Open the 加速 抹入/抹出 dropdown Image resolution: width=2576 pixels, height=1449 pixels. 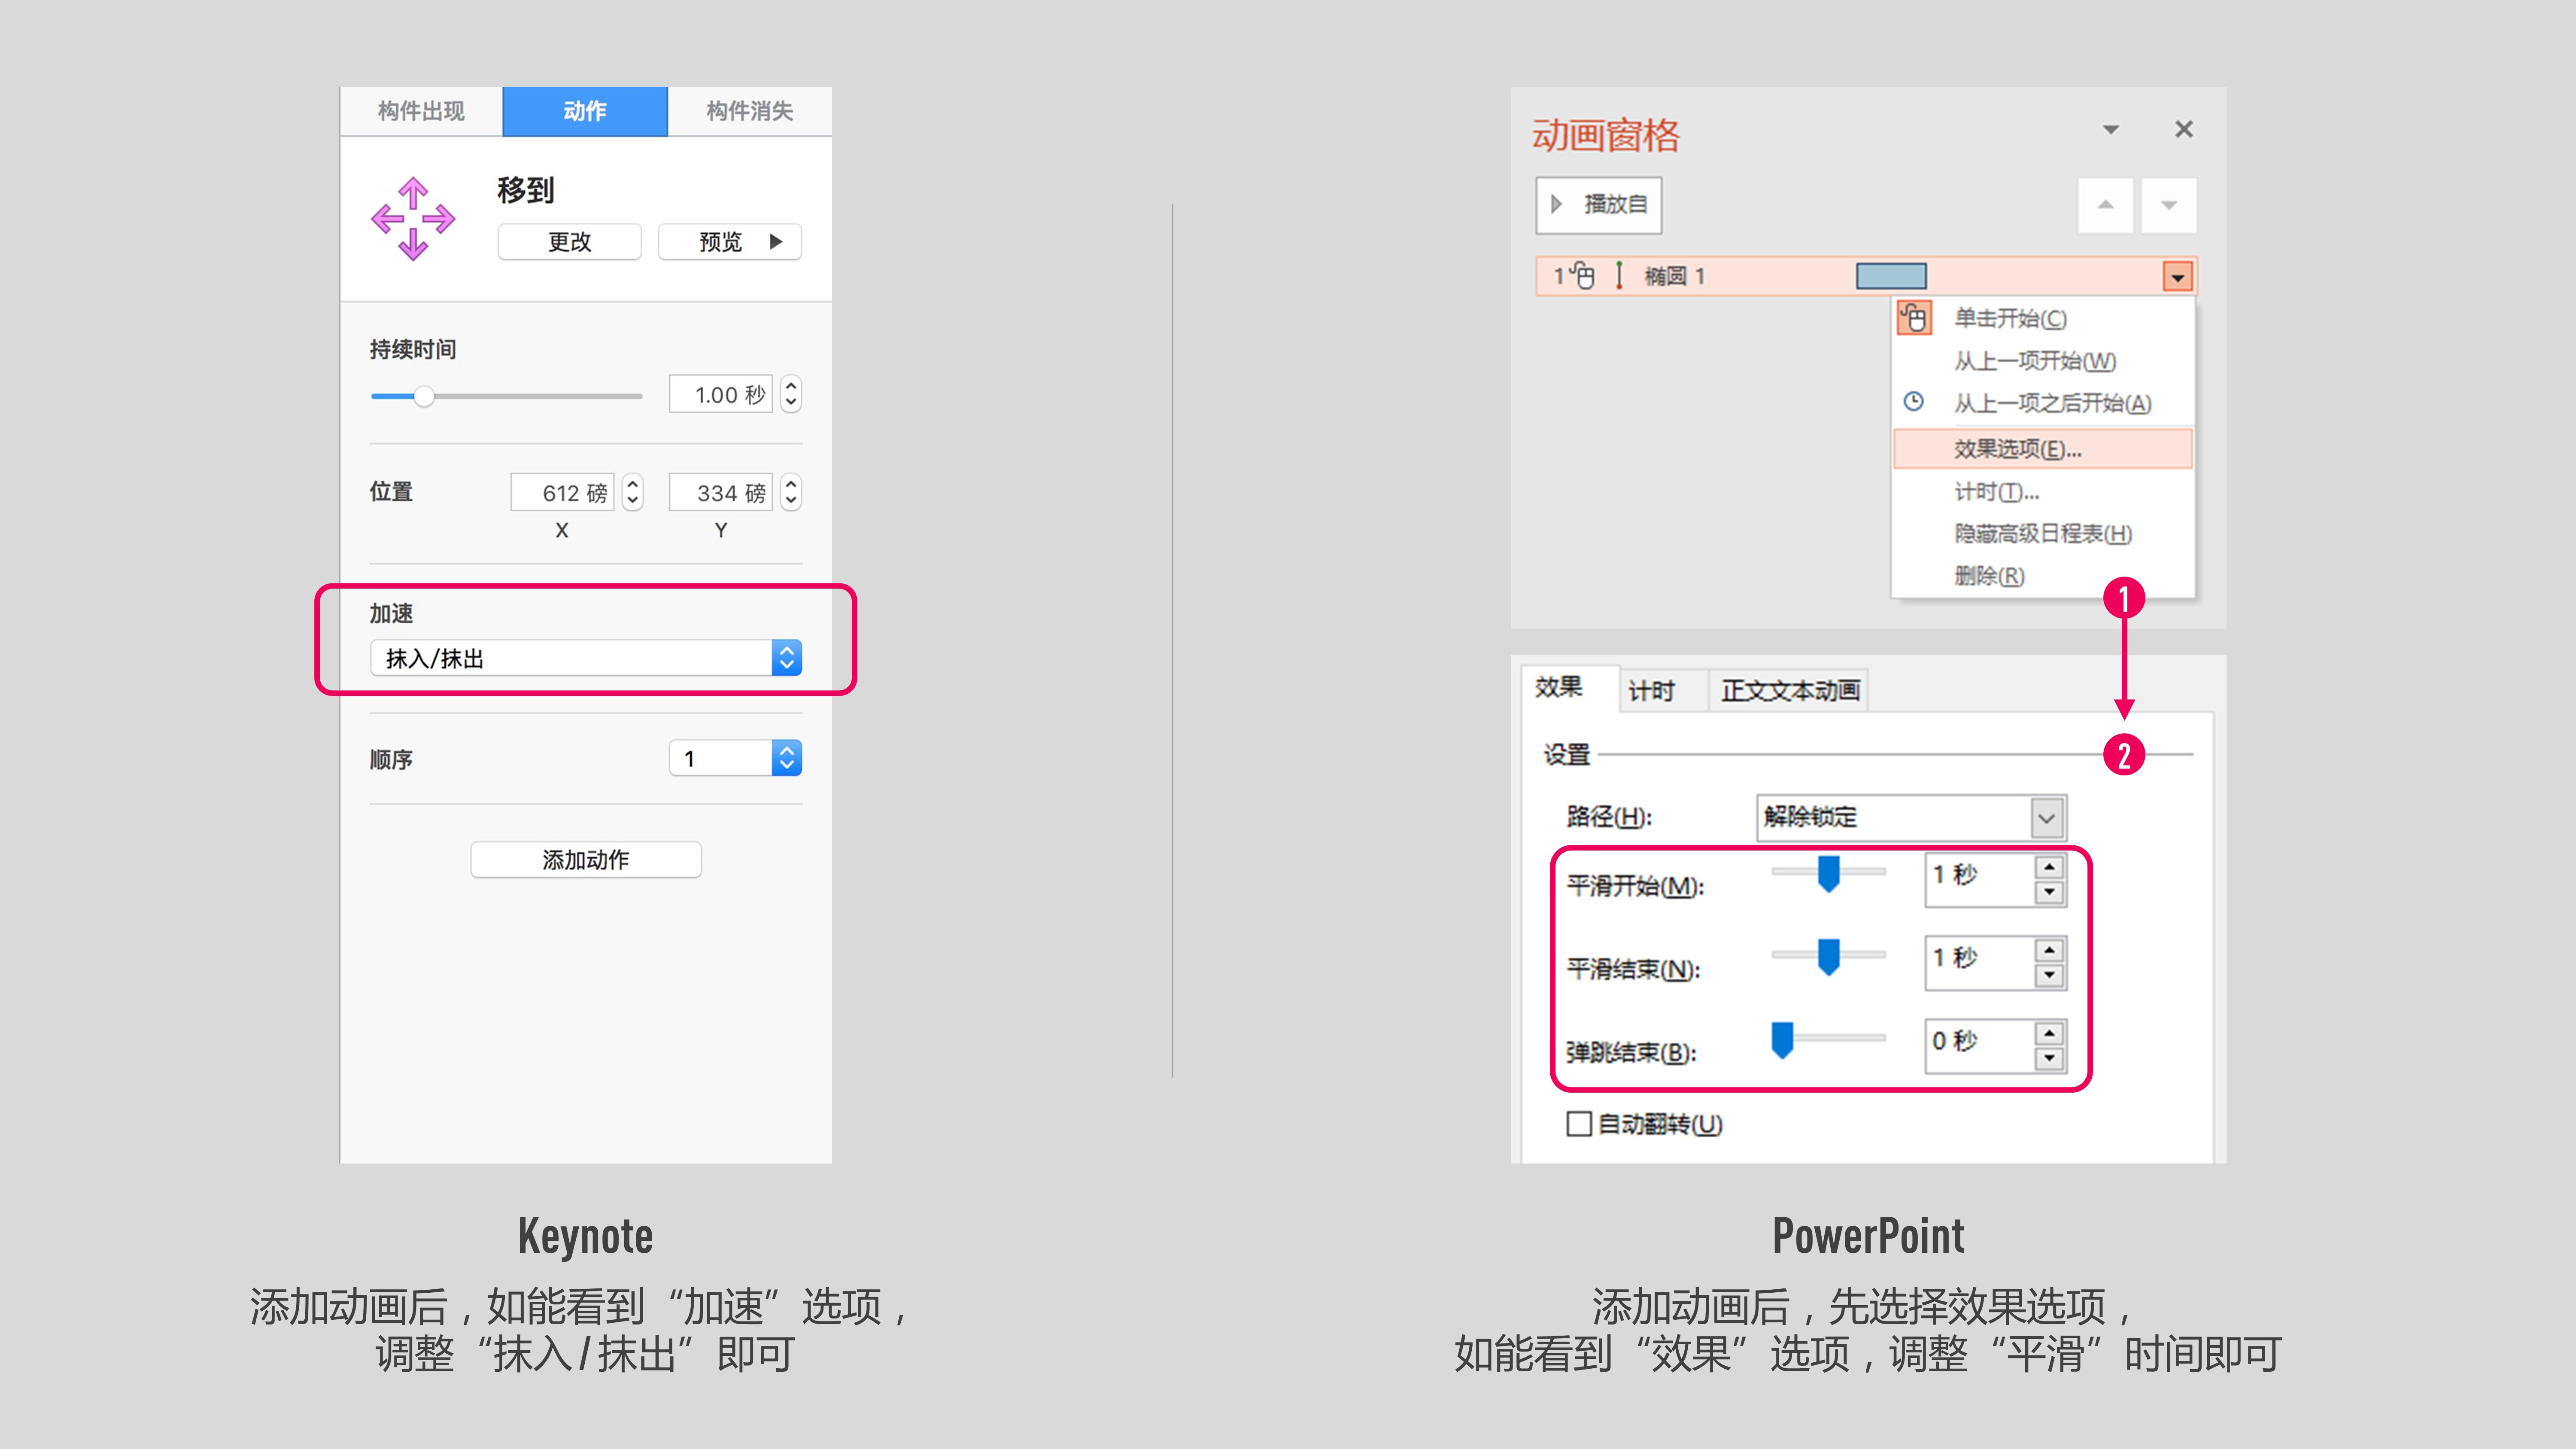[586, 658]
